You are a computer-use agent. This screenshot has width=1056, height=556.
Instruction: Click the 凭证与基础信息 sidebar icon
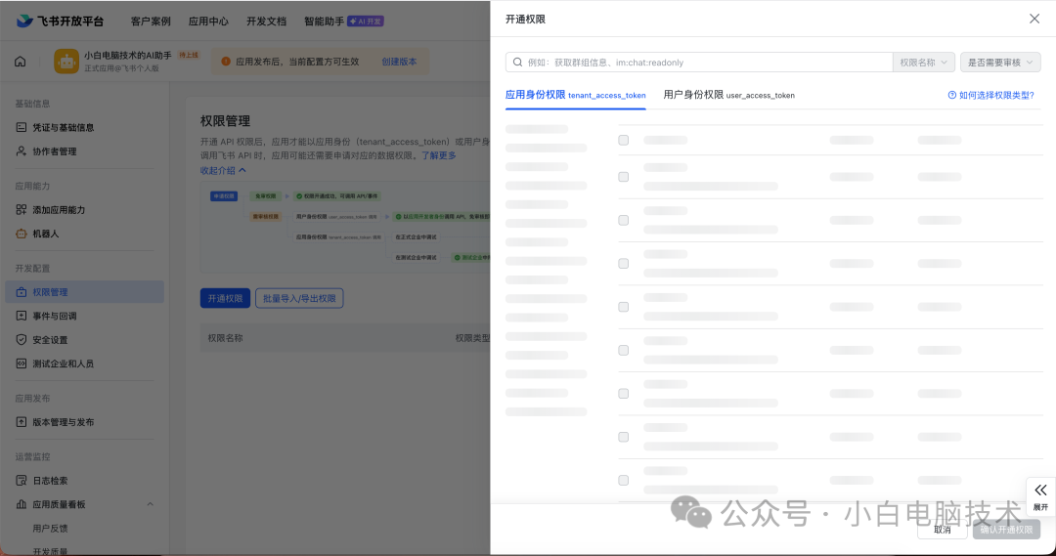(21, 127)
